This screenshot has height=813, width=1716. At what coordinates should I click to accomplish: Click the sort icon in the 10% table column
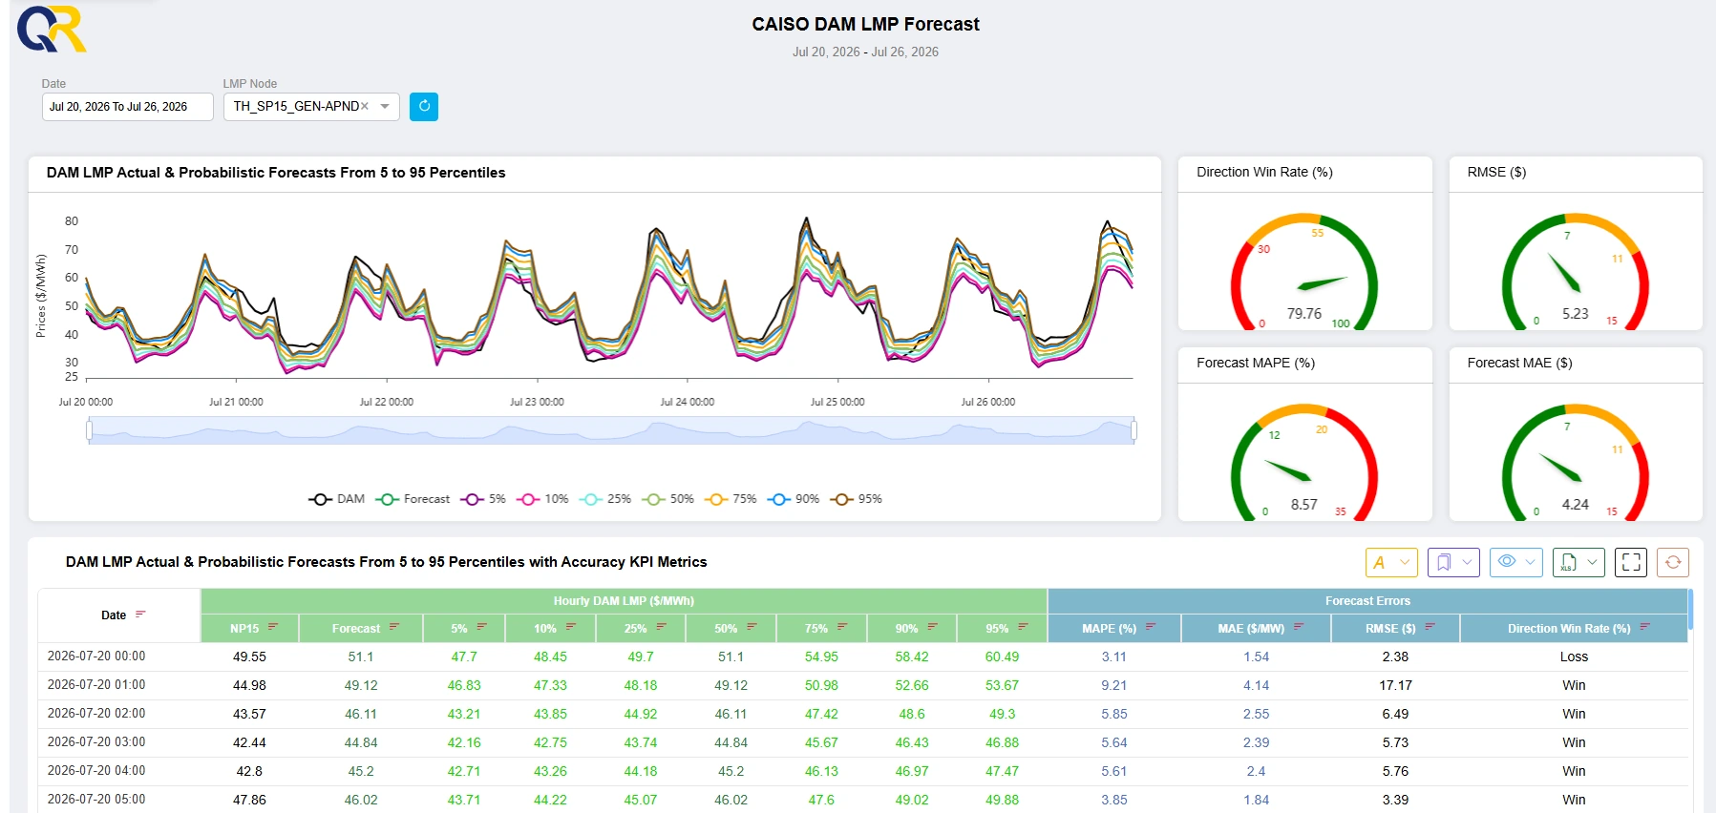tap(571, 628)
